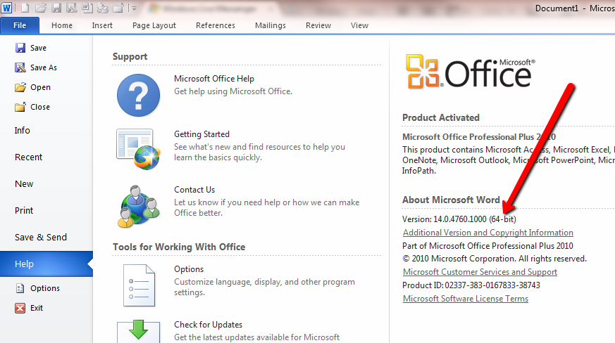615x343 pixels.
Task: Go to the Mailings ribbon tab
Action: [271, 25]
